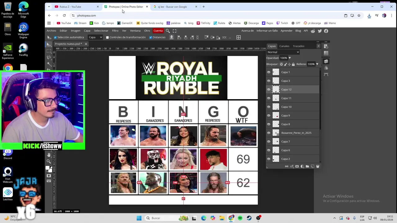This screenshot has width=397, height=223.
Task: Open Photopea's Reddit page icon
Action: (313, 31)
